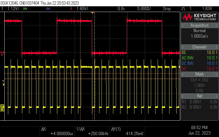Image resolution: width=219 pixels, height=137 pixels.
Task: Click the Normal acquisition mode text
Action: pyautogui.click(x=200, y=31)
